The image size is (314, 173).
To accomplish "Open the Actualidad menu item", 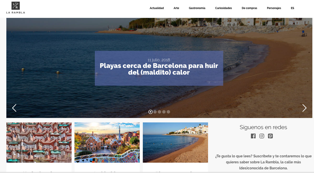I will coord(157,8).
